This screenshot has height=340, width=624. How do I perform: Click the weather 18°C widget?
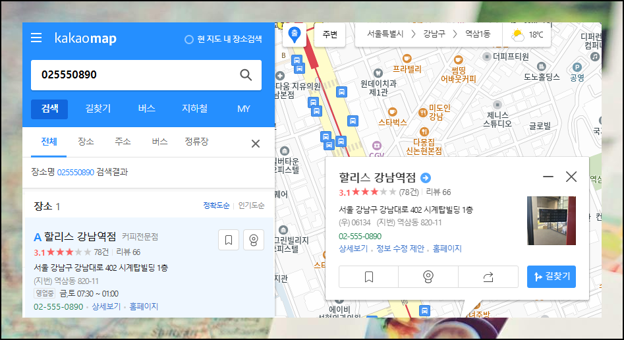527,35
